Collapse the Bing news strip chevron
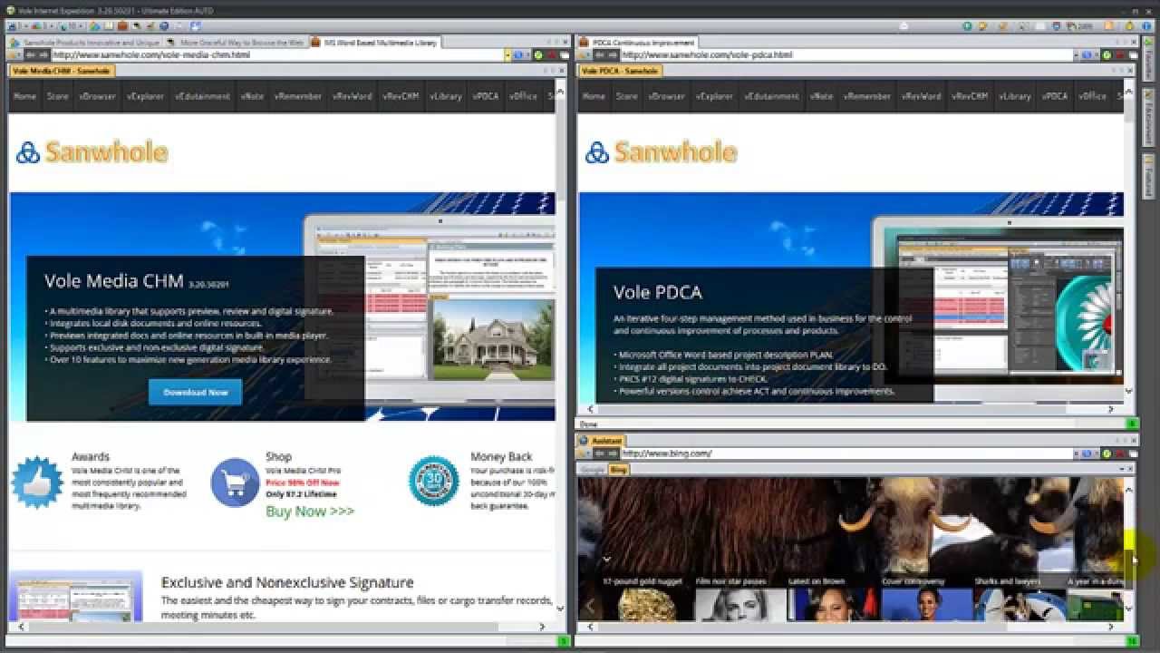The image size is (1160, 653). 607,559
